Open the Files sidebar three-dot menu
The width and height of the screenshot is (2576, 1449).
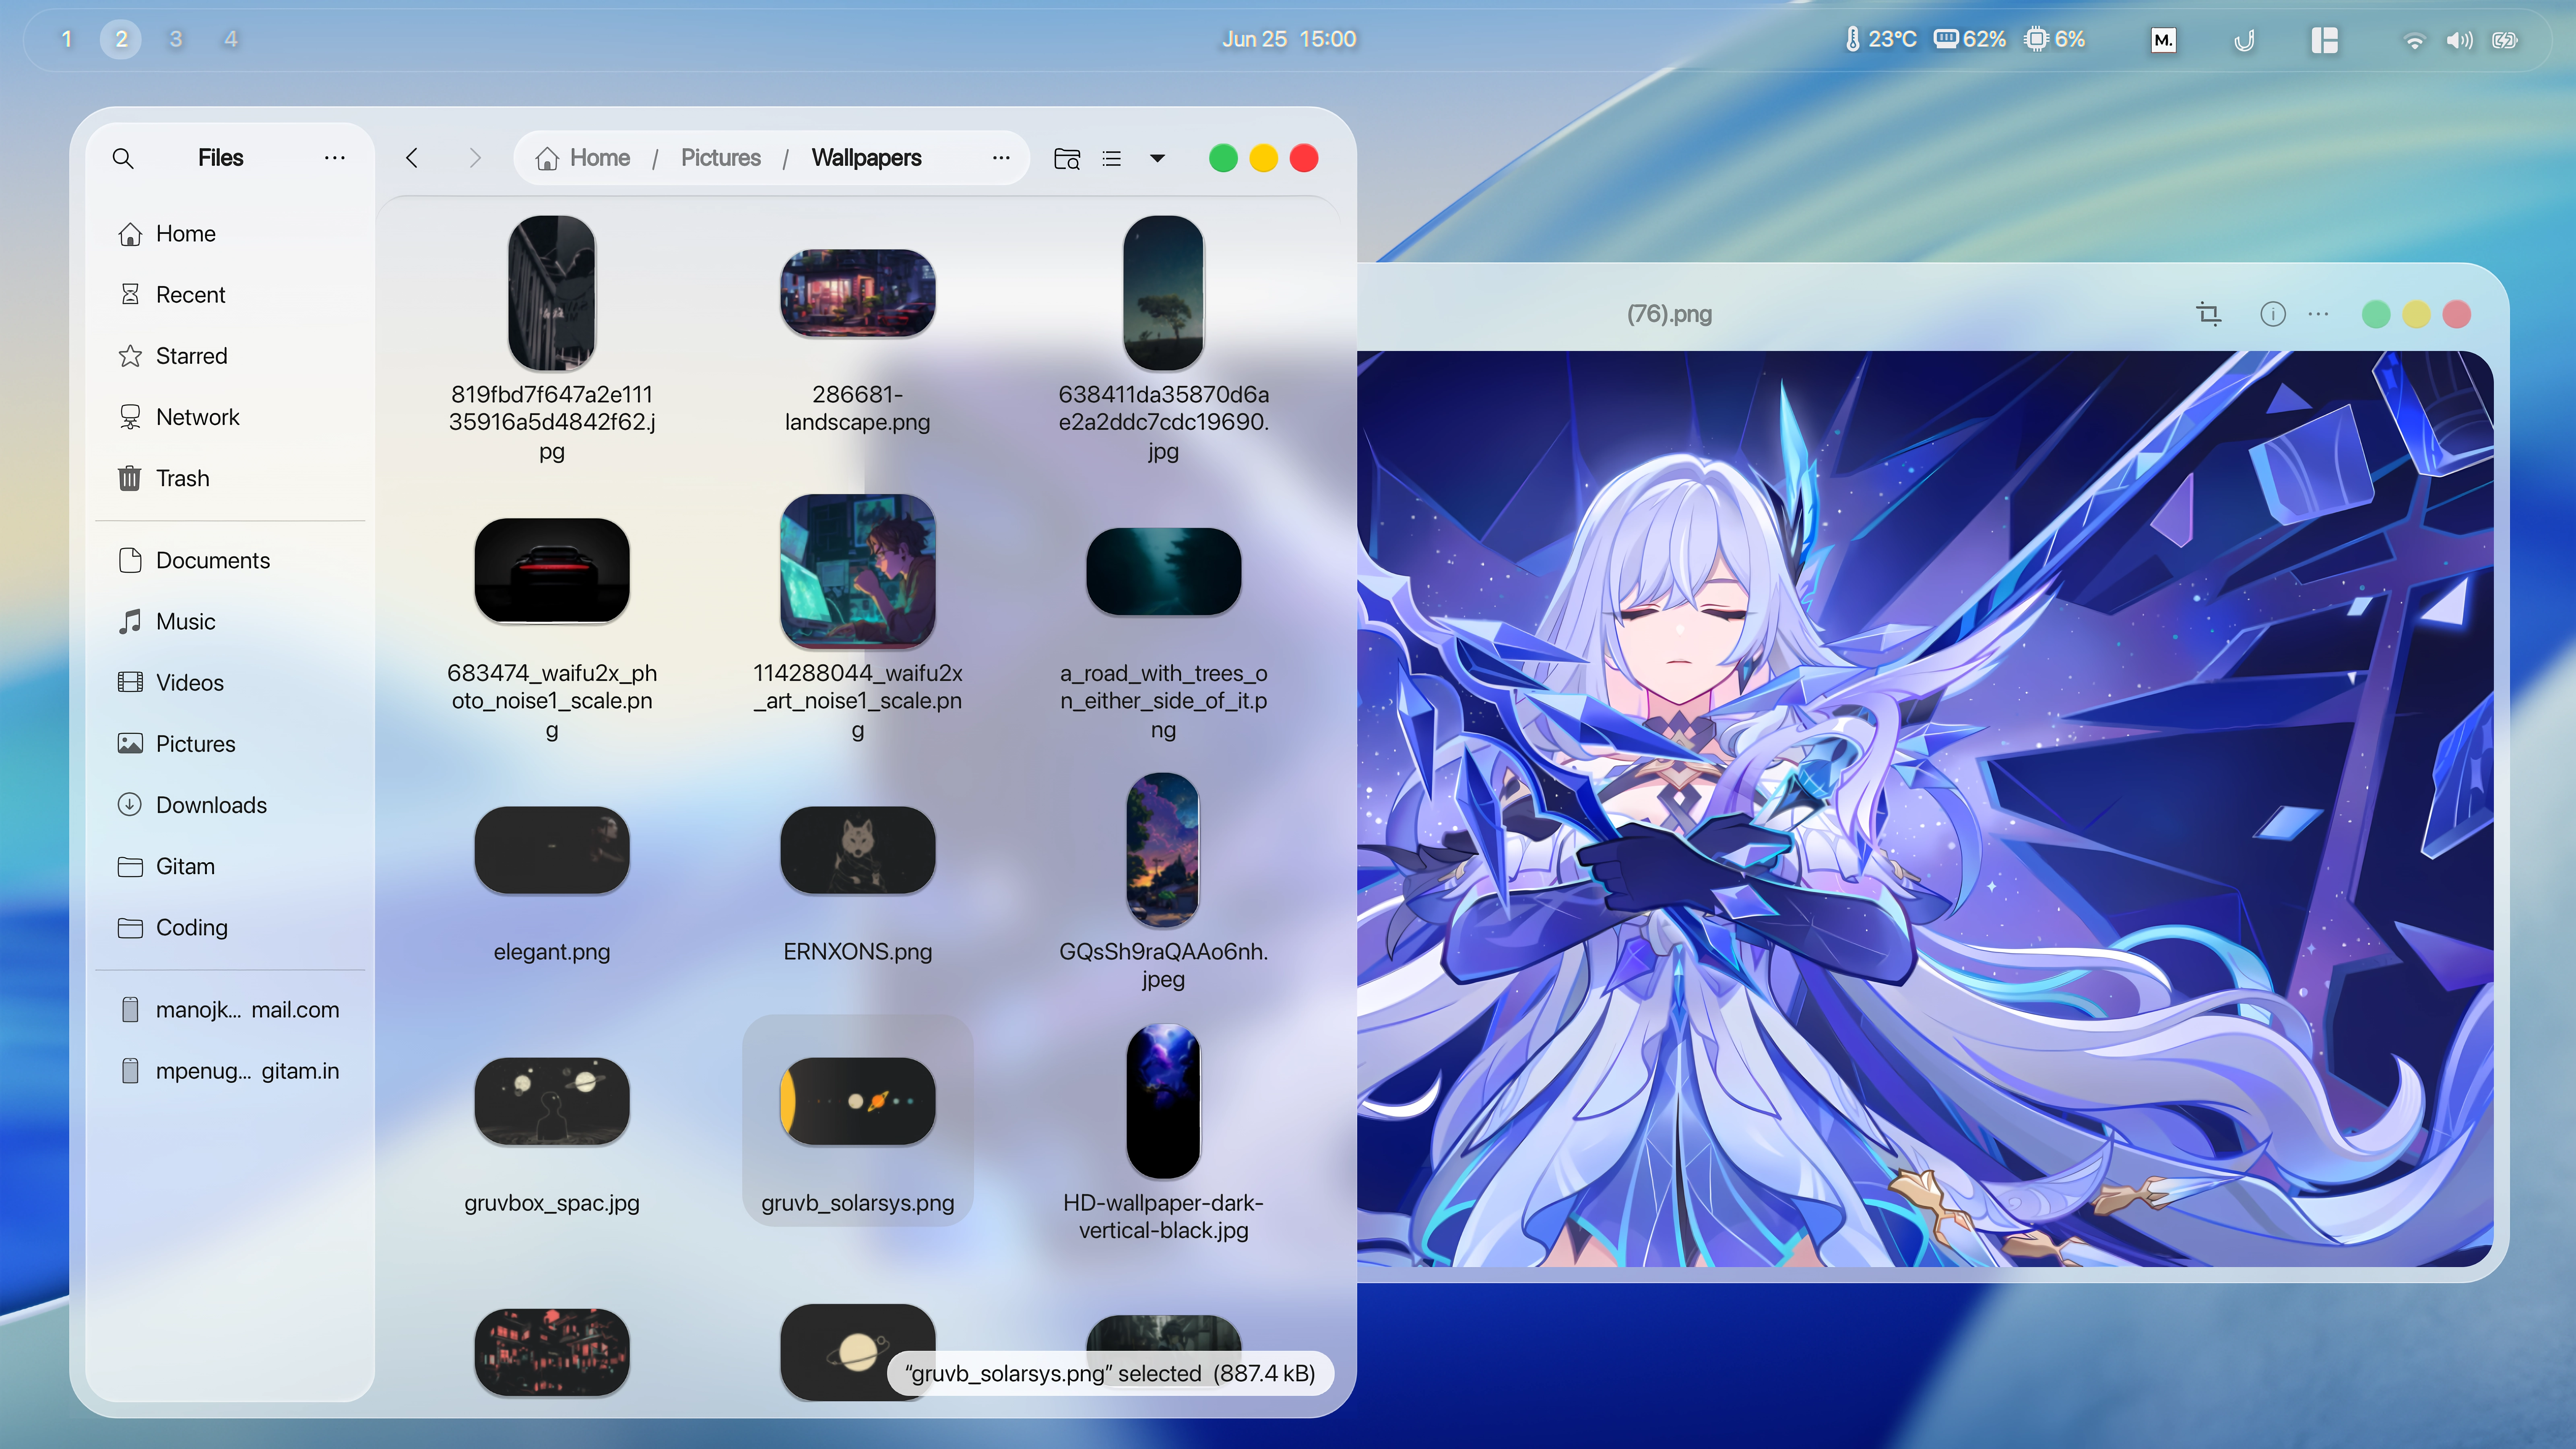[334, 158]
